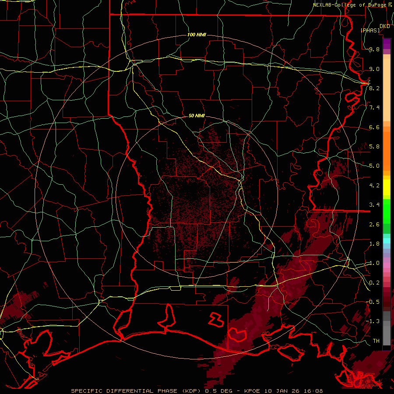Click the 6.6 value on color scale

374,127
